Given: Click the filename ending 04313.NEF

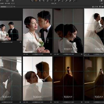Looking at the screenshot, I should (68, 102).
